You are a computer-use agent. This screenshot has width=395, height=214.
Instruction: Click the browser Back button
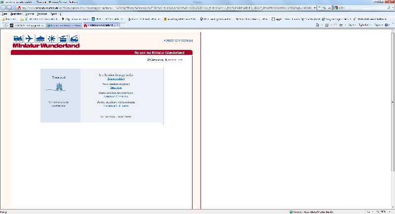click(4, 8)
